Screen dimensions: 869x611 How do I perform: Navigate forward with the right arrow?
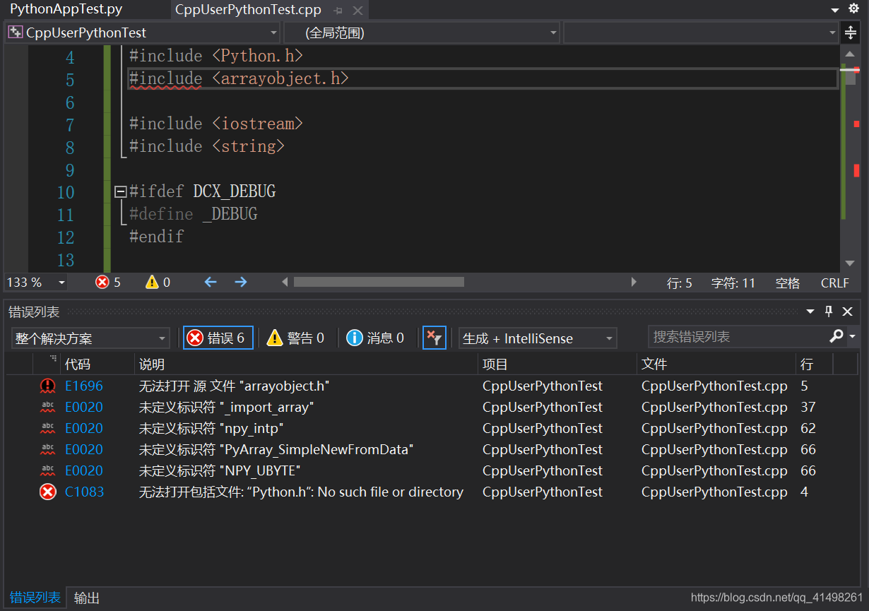(x=241, y=282)
